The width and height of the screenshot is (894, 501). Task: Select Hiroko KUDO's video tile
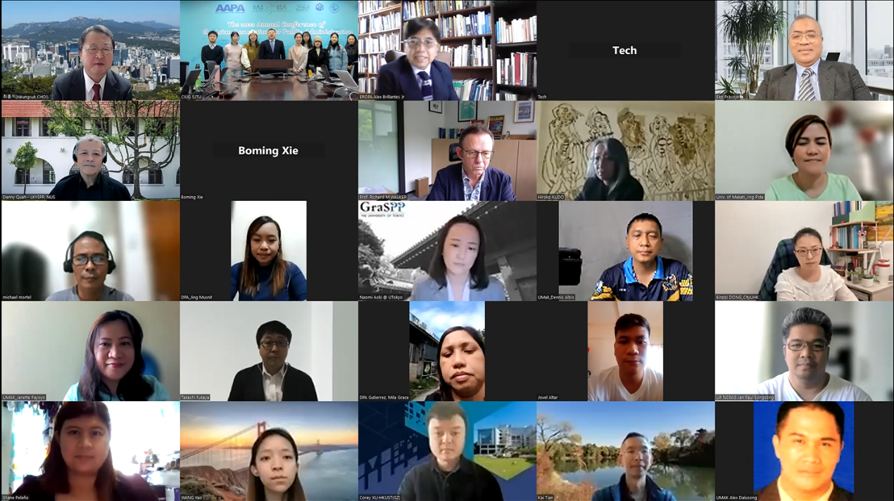click(625, 150)
